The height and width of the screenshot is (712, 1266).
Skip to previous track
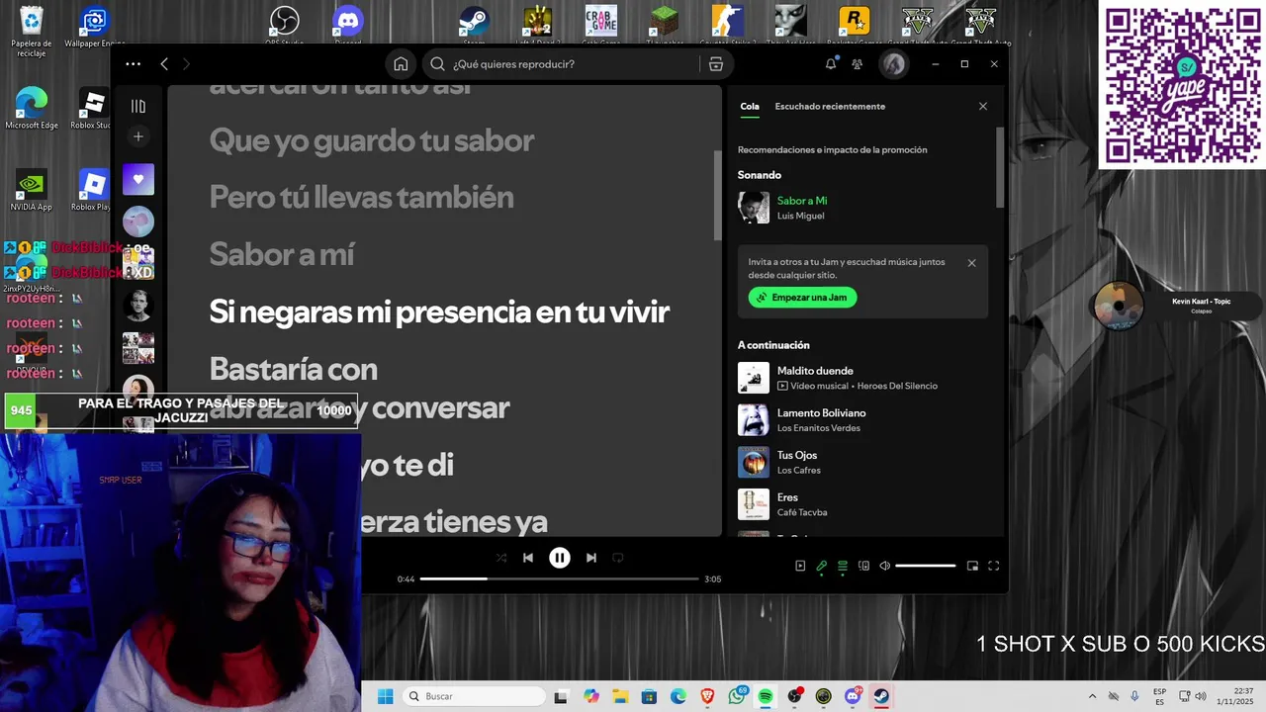click(528, 558)
